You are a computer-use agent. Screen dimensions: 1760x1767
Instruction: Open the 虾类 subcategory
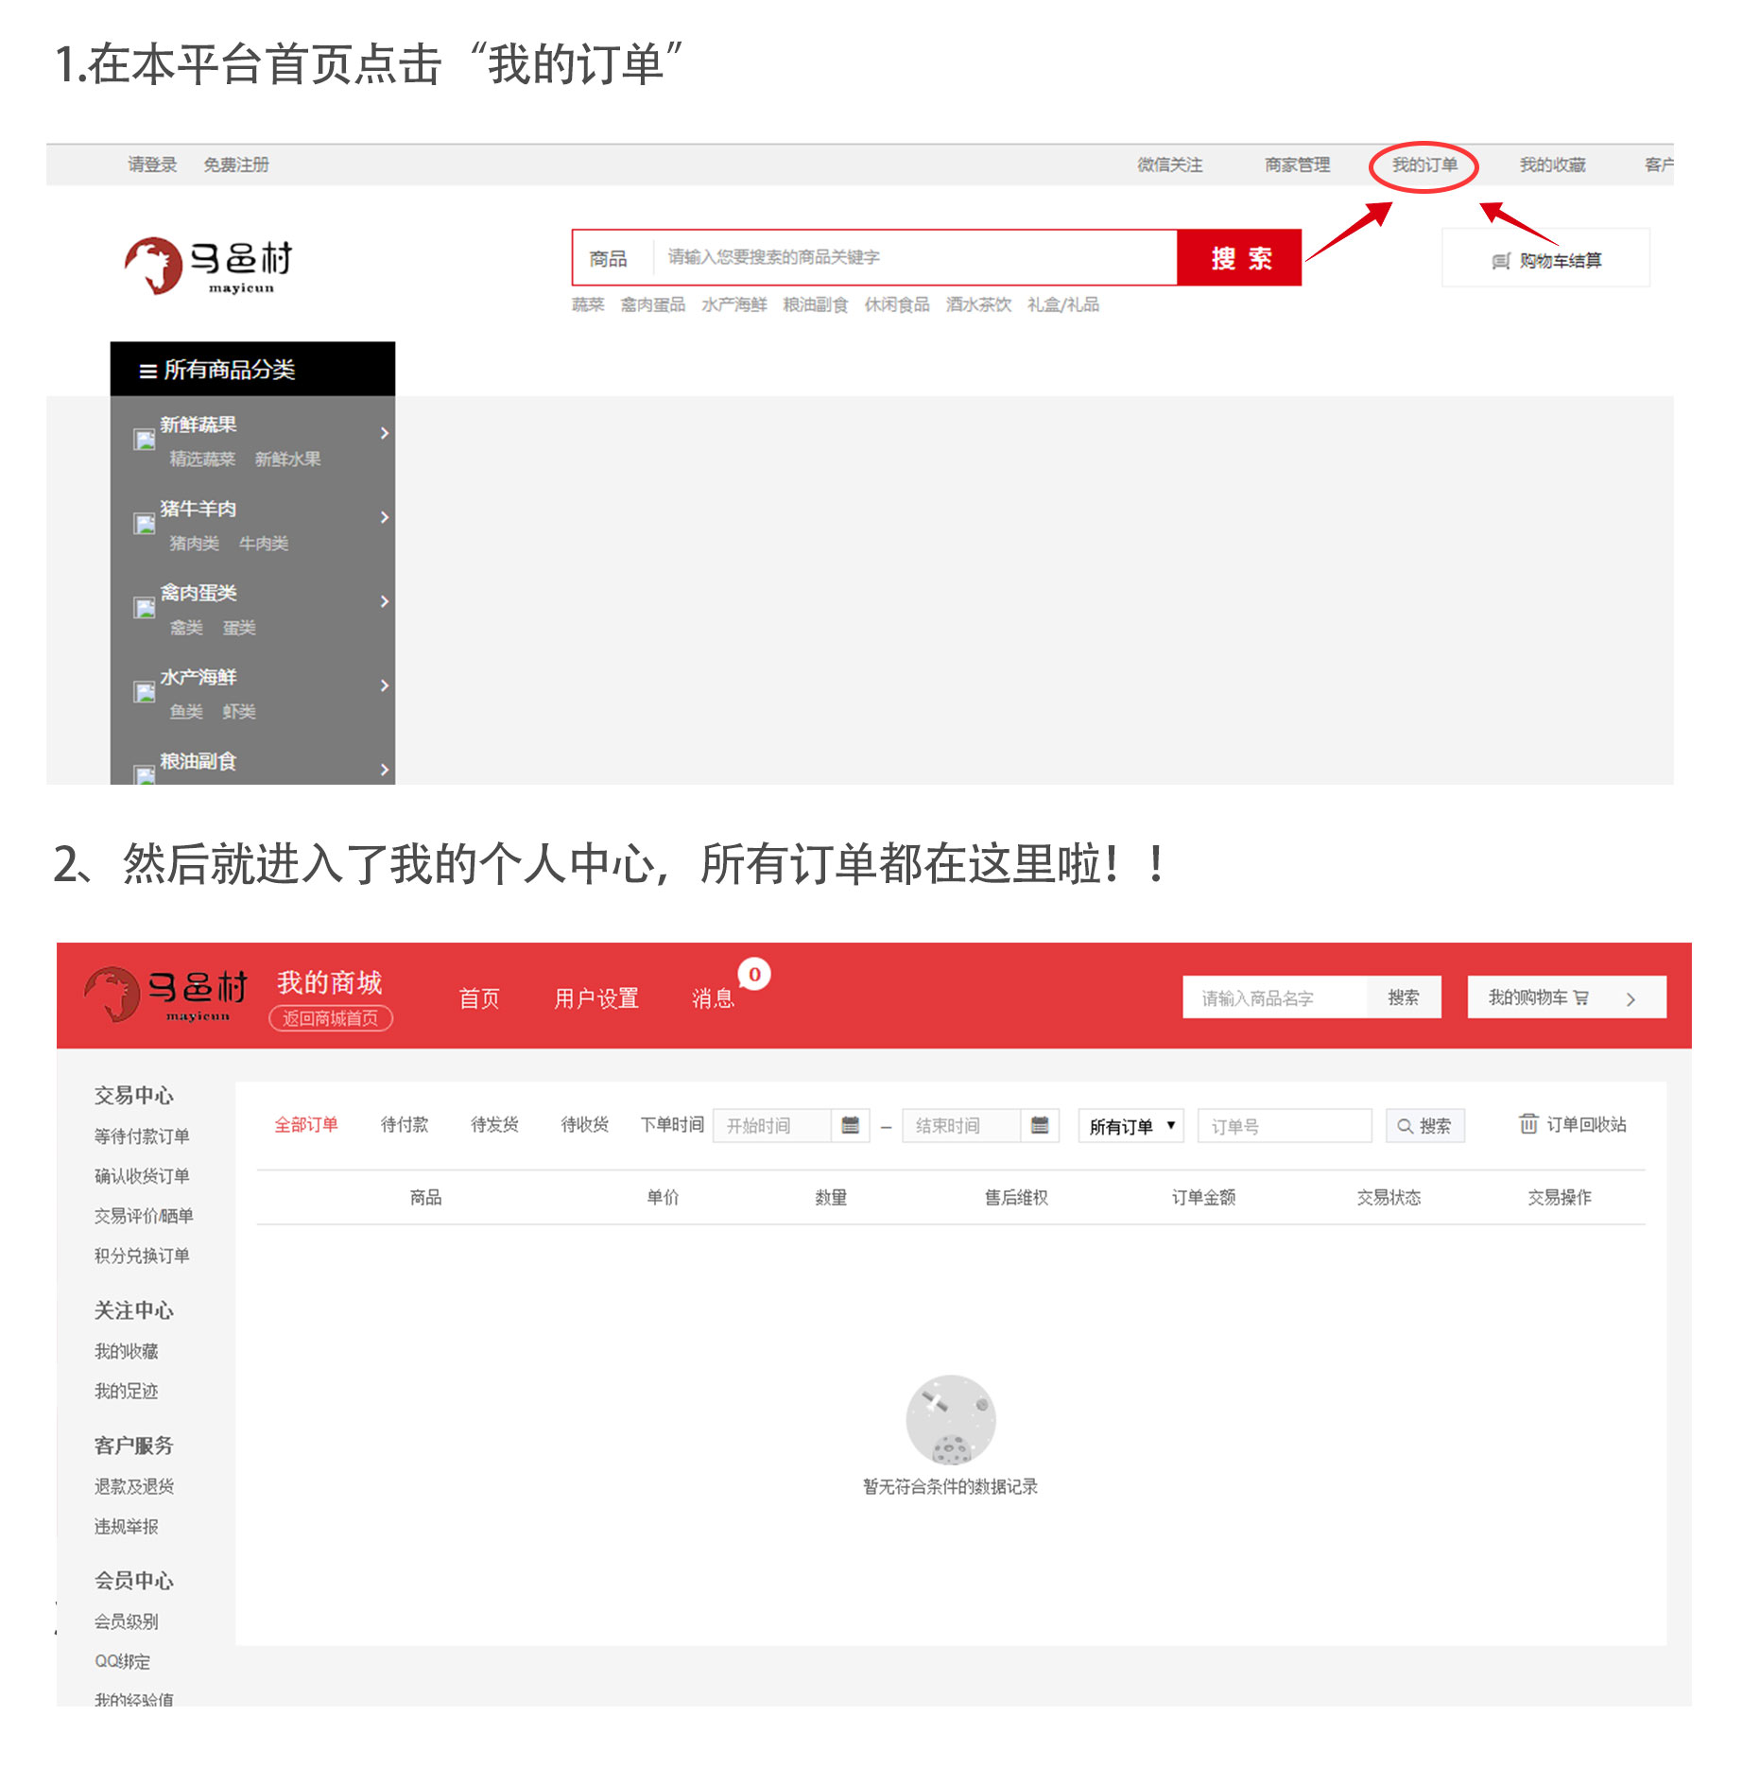239,712
